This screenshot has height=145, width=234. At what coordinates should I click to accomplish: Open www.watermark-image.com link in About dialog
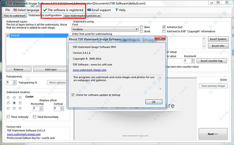point(89,70)
